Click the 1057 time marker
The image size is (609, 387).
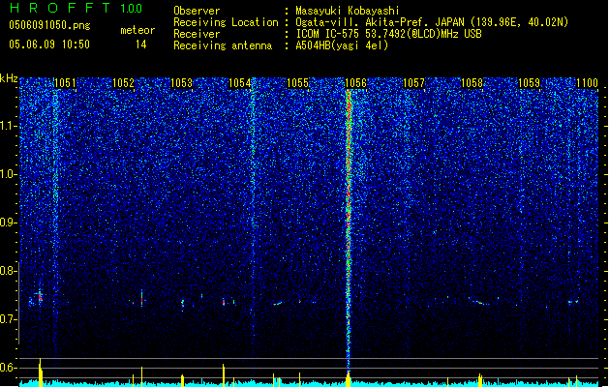click(413, 82)
